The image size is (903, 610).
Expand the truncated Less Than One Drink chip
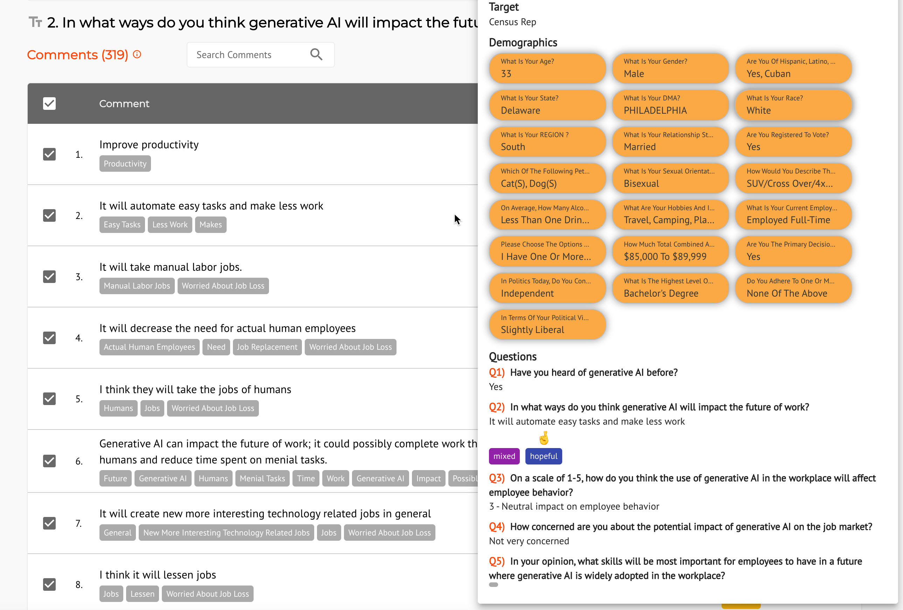547,215
